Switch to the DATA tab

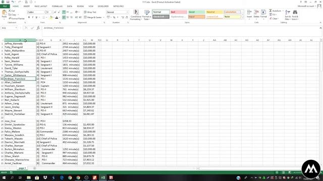pyautogui.click(x=70, y=7)
